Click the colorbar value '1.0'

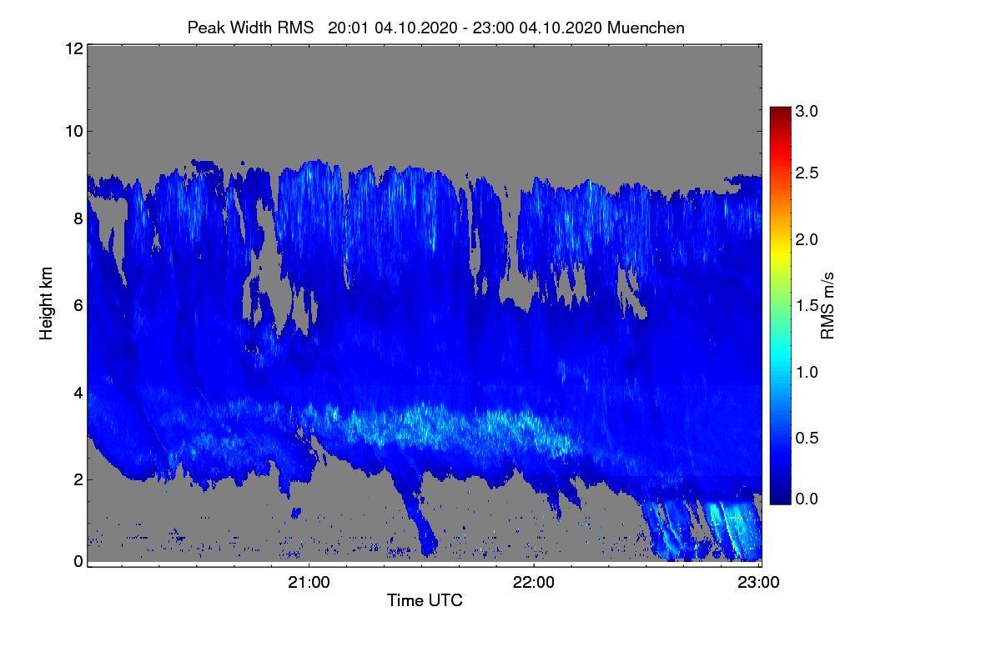point(807,371)
